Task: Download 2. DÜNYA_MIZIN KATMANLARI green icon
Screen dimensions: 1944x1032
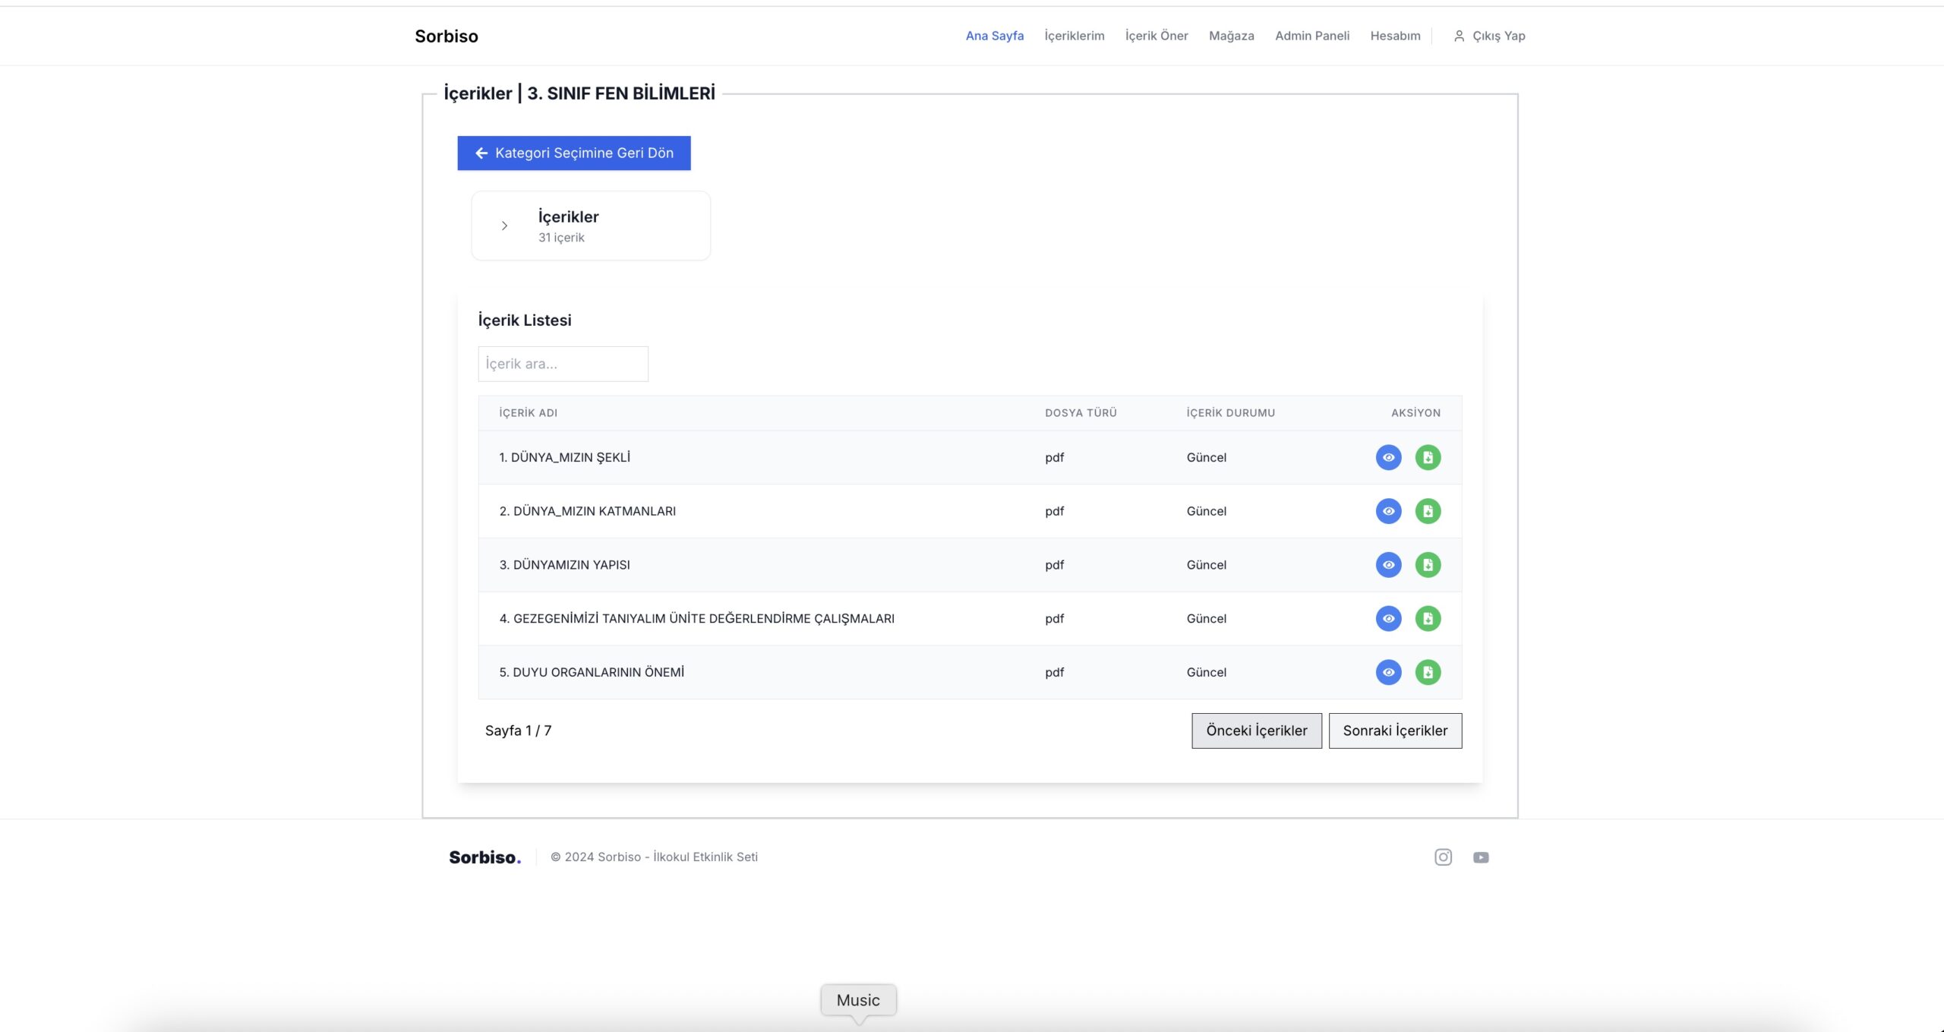Action: [1428, 511]
